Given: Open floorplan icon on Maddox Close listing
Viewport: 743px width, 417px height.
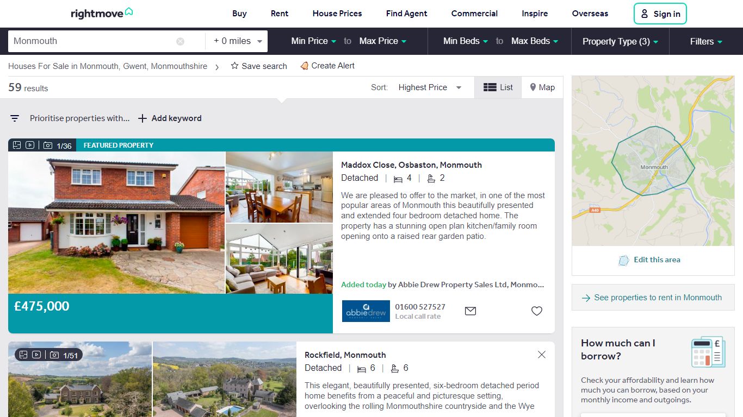Looking at the screenshot, I should point(17,145).
